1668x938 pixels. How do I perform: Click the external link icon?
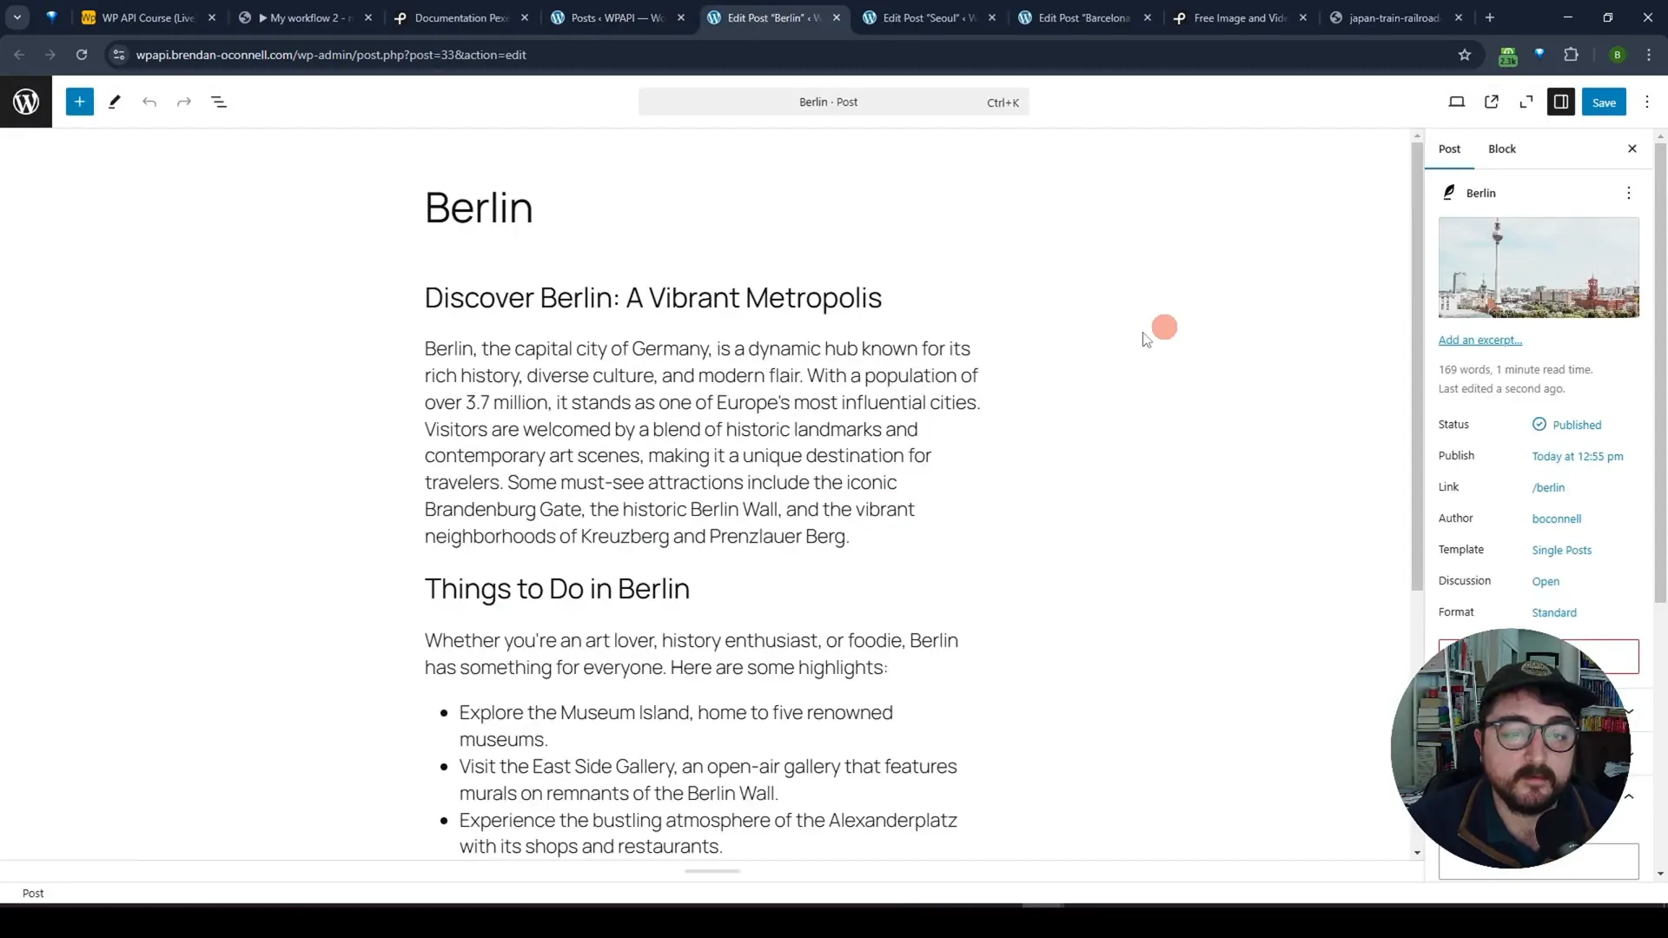pyautogui.click(x=1492, y=102)
